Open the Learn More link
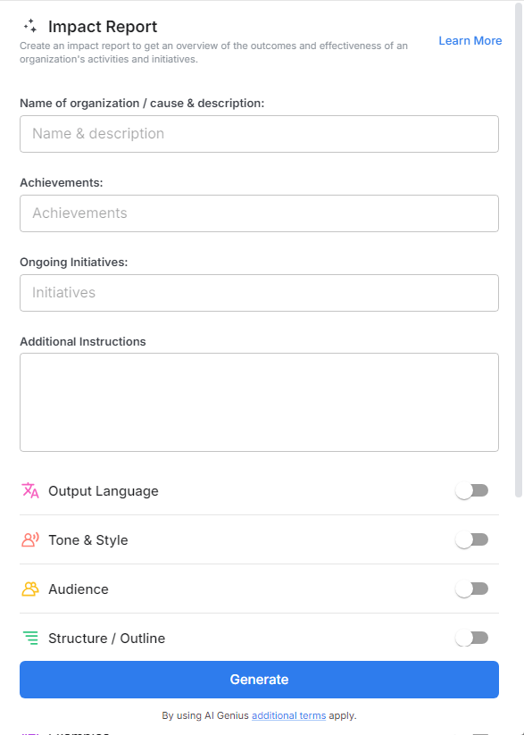Screen dimensions: 524x735 pyautogui.click(x=470, y=40)
